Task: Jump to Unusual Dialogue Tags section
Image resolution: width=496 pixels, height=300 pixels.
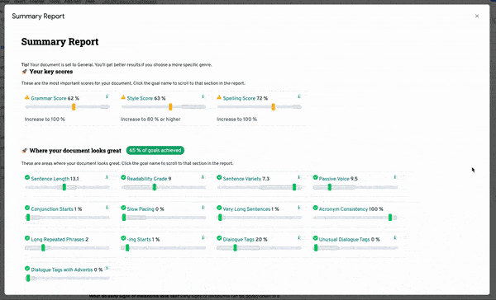Action: click(x=344, y=240)
